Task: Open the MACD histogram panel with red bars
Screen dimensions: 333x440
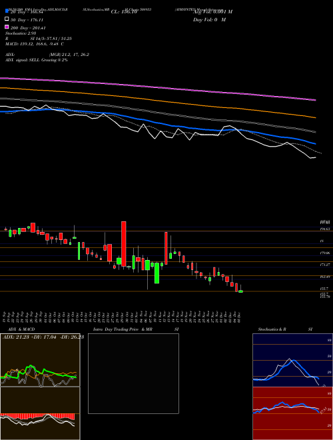Action: 40,413
